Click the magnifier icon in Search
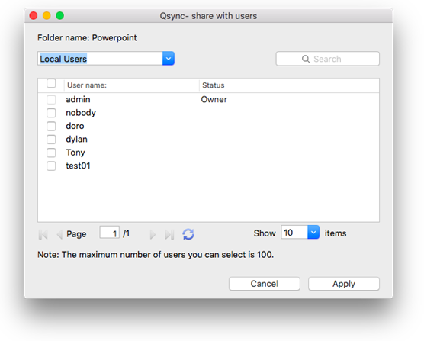 [306, 59]
